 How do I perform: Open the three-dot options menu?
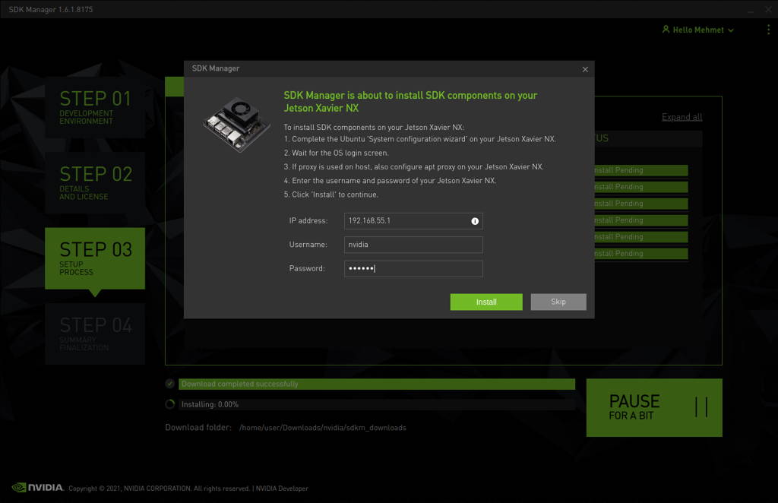click(x=769, y=30)
